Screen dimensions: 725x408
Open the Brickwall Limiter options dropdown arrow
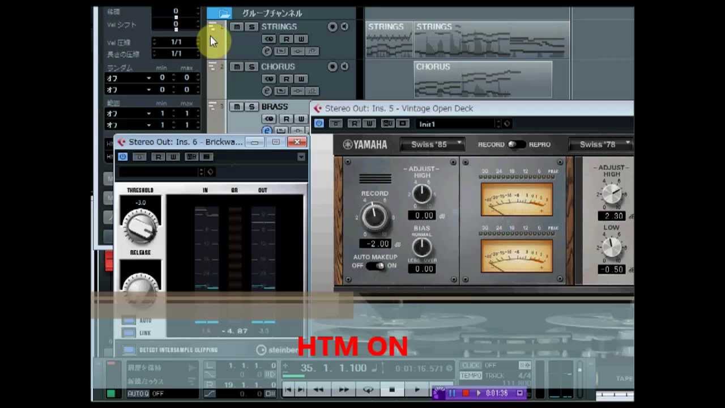coord(301,157)
